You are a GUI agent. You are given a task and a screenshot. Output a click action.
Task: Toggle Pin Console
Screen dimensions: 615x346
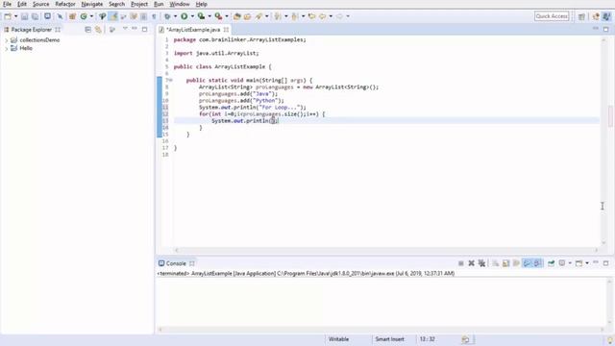tap(551, 263)
